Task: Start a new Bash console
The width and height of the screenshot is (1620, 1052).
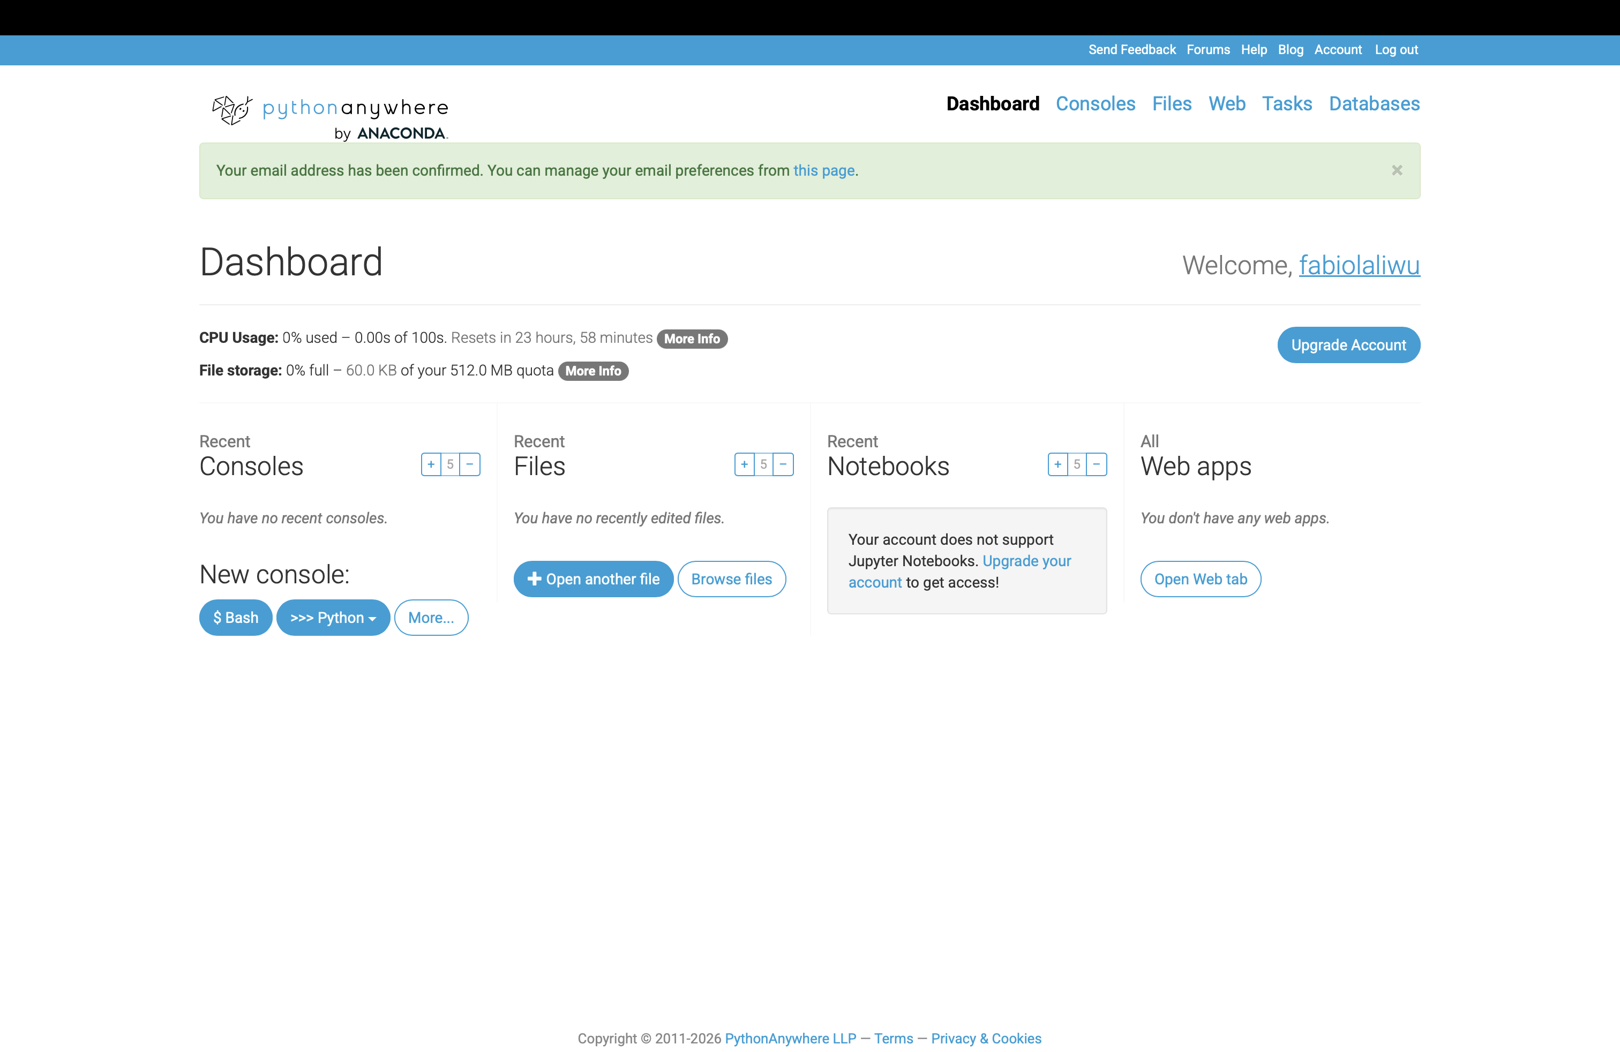Action: click(x=235, y=617)
